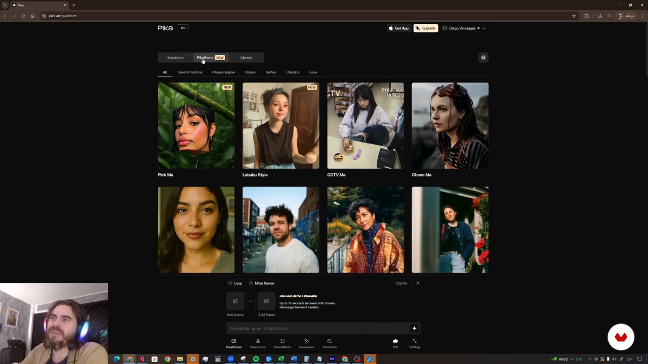Open the Pikaswaps tool

coord(306,343)
